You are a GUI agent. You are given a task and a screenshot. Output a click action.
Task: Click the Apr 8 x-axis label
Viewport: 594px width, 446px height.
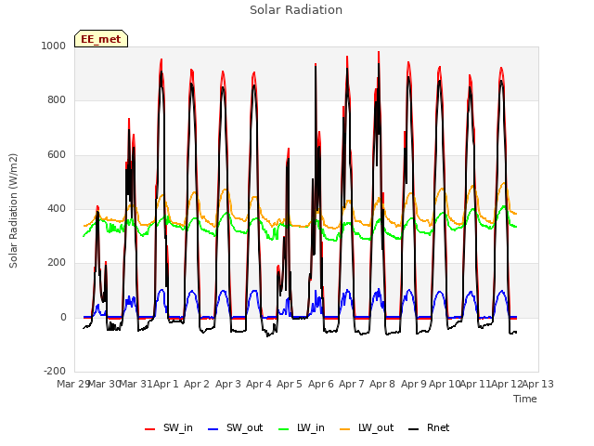pos(382,384)
